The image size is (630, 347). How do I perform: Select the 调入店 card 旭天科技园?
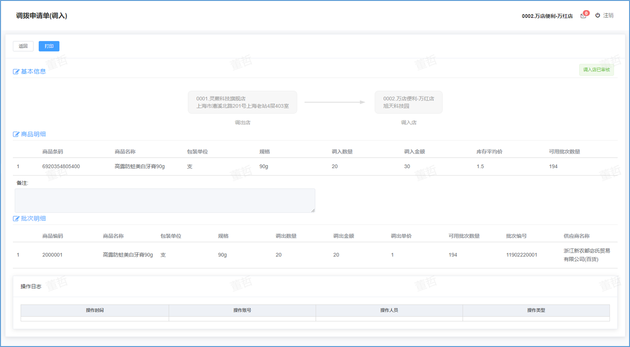click(x=408, y=102)
